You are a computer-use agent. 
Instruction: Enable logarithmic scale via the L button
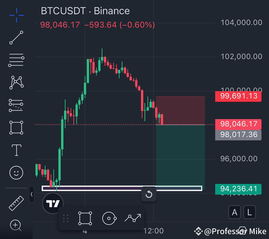tap(250, 212)
